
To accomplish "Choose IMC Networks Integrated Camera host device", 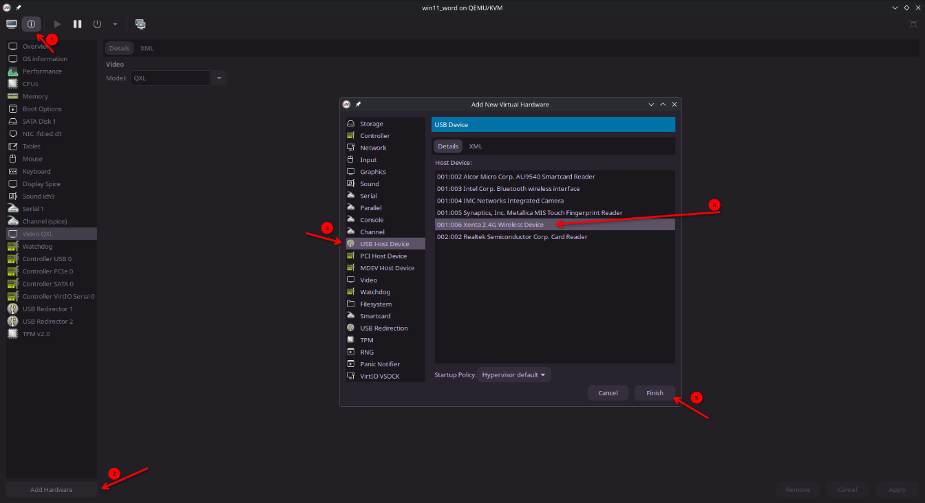I will pos(500,201).
